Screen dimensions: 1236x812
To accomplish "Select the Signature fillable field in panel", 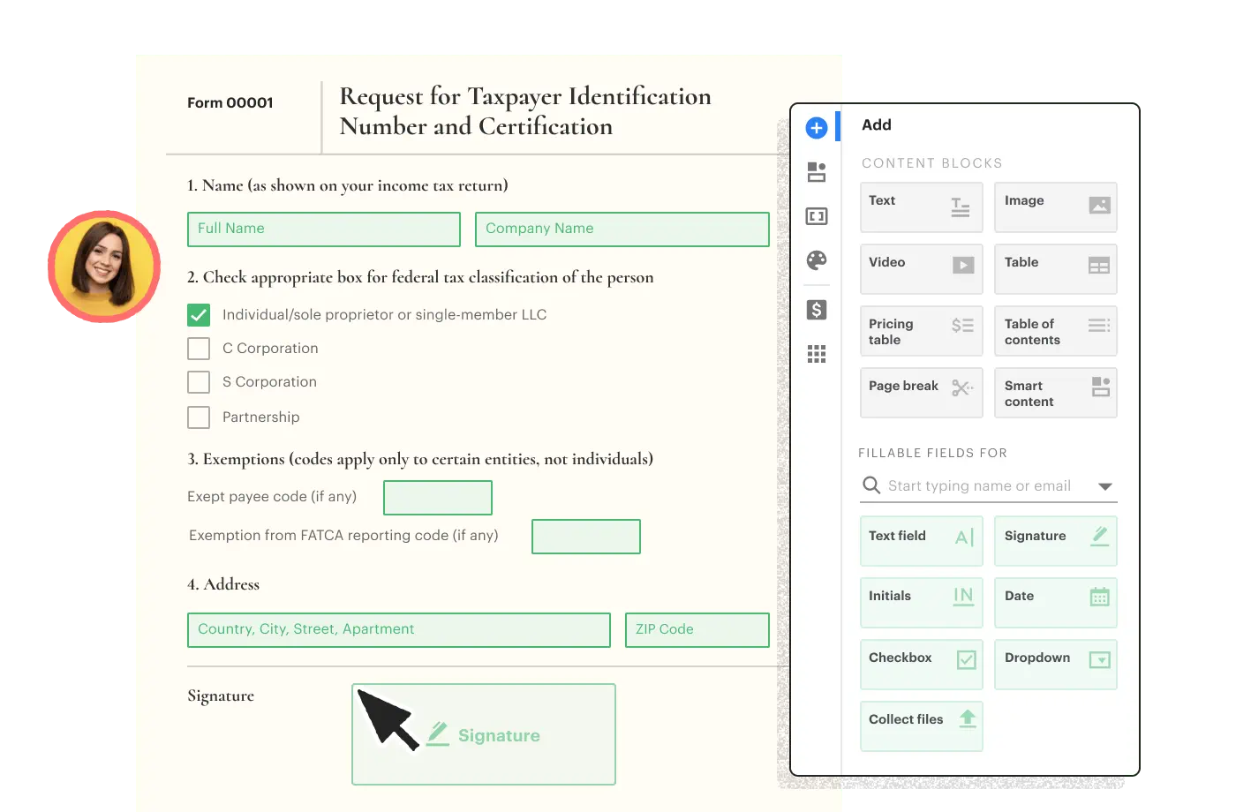I will point(1056,541).
